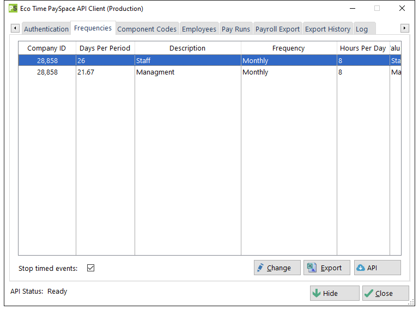This screenshot has height=310, width=419.
Task: Minimize the Eco Time PaySpace window
Action: point(353,8)
